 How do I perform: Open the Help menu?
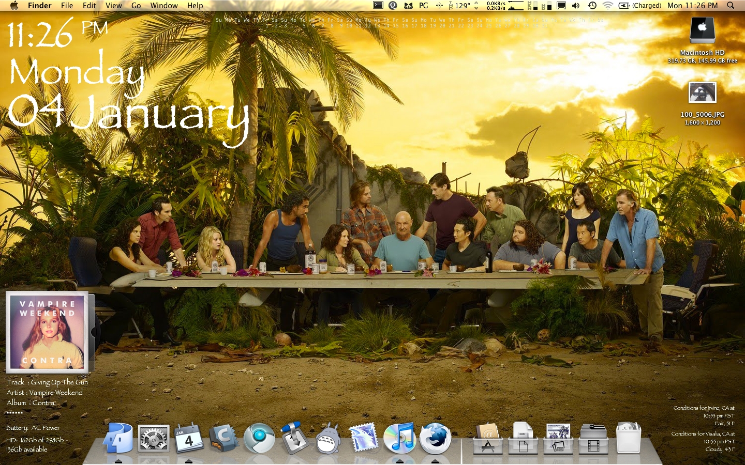click(x=195, y=6)
